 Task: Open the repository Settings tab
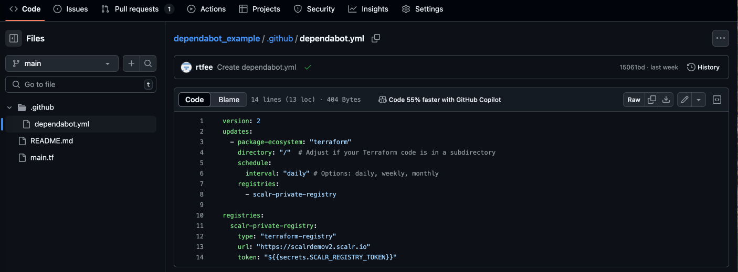pos(422,9)
